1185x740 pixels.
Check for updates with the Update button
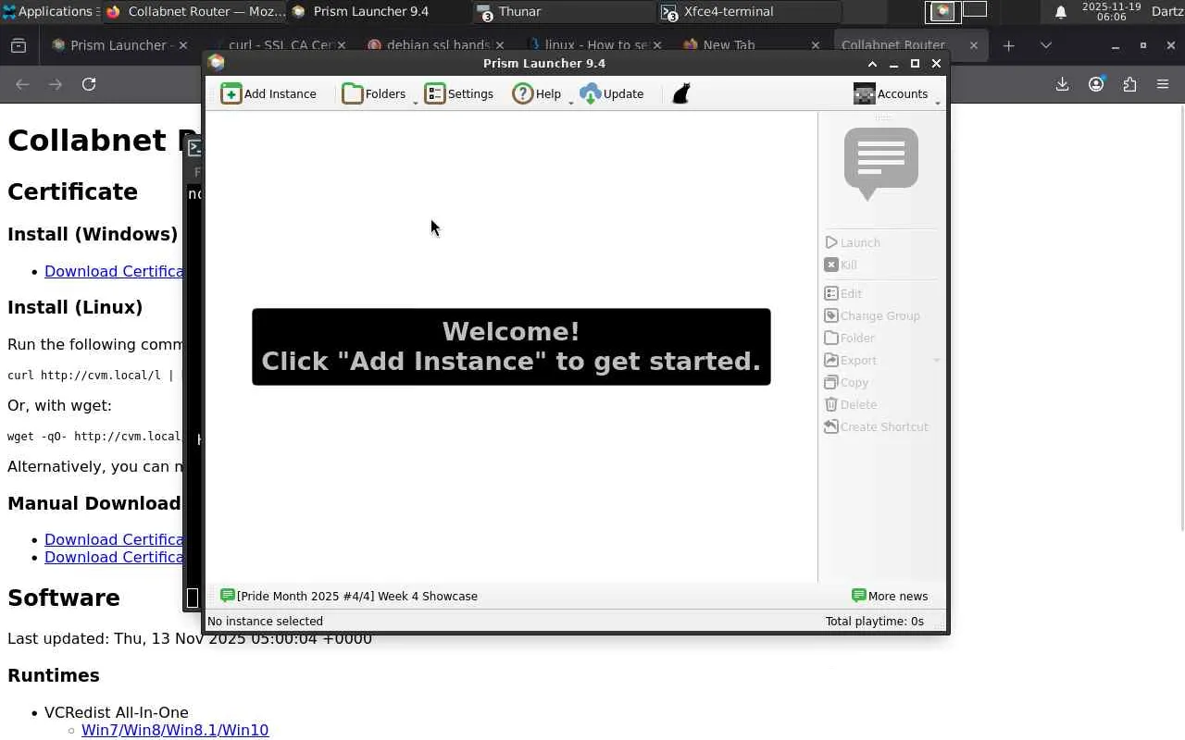(611, 93)
